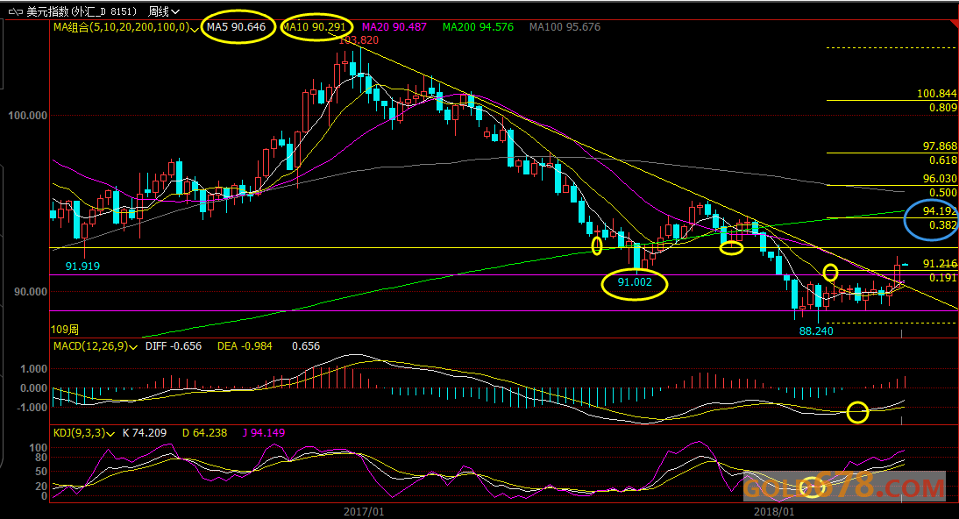Select the magenta MA20 90.487 legend
Screen dimensions: 959x519
[394, 27]
